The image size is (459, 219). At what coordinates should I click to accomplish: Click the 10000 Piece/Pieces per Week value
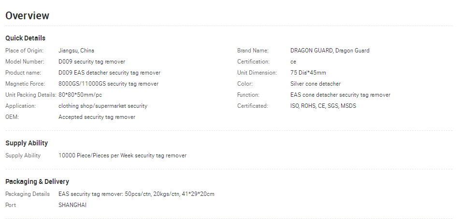122,155
